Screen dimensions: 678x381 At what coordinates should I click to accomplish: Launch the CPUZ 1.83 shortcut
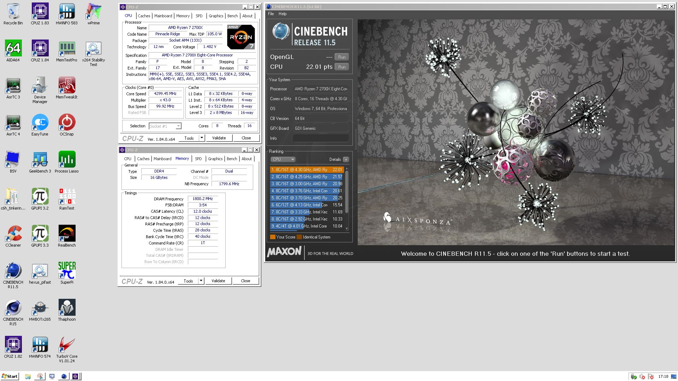(40, 14)
